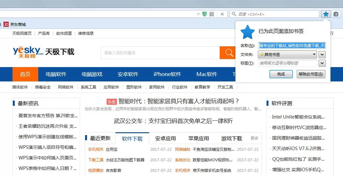Screen dimensions: 343x176
Task: Select the 电脑游戏 navigation tab
Action: pos(92,74)
